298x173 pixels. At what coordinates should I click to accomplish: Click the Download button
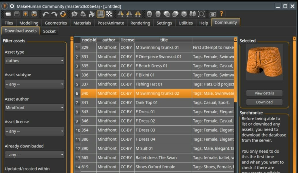[x=264, y=102]
